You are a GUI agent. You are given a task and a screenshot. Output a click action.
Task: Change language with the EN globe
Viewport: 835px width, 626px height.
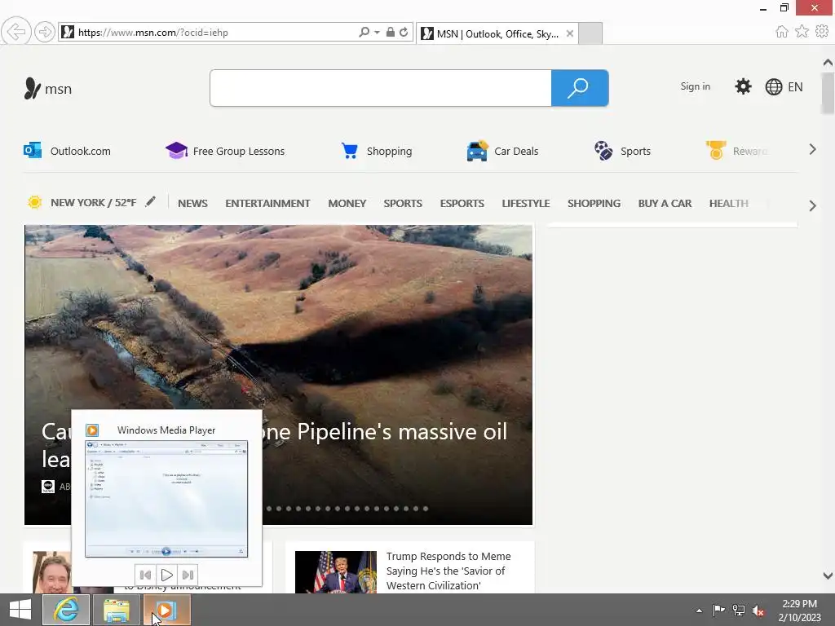click(784, 86)
